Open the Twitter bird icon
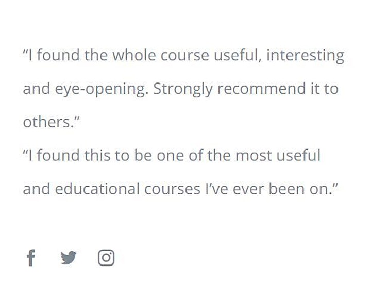The width and height of the screenshot is (371, 298). point(69,257)
